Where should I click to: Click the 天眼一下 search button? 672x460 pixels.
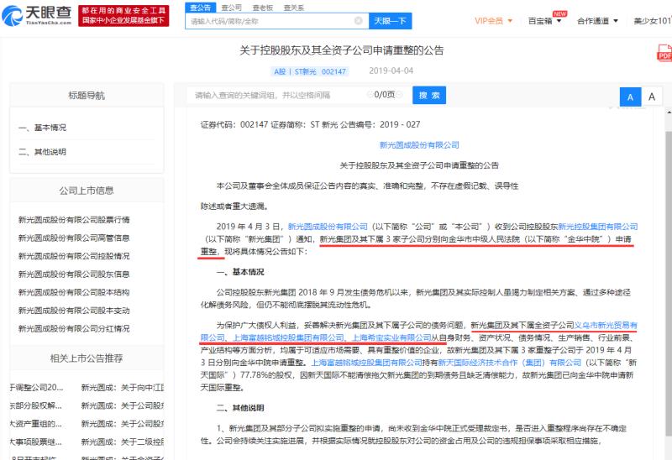390,21
